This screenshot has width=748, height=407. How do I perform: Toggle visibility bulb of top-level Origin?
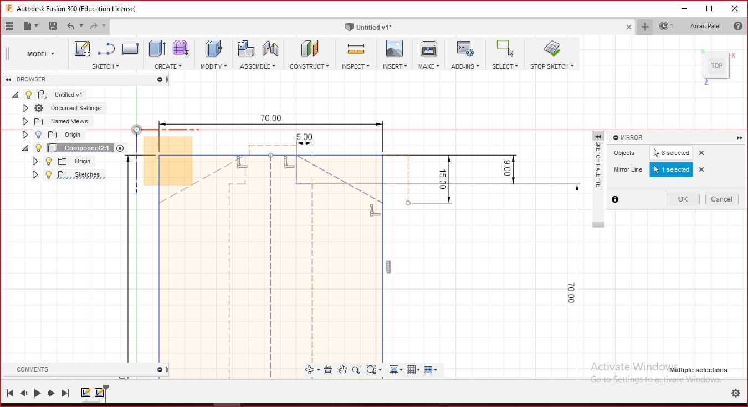point(38,135)
